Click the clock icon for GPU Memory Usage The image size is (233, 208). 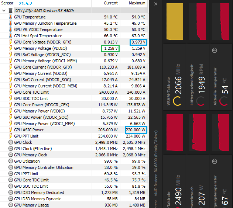pos(11,205)
